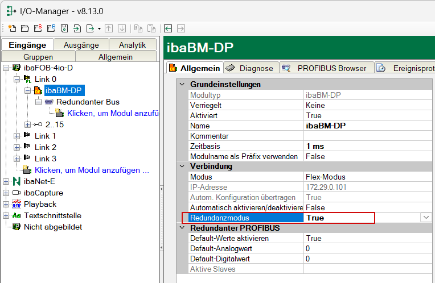Open the left-panel Allgemein tab
Screen dimensions: 435x283
tap(116, 57)
